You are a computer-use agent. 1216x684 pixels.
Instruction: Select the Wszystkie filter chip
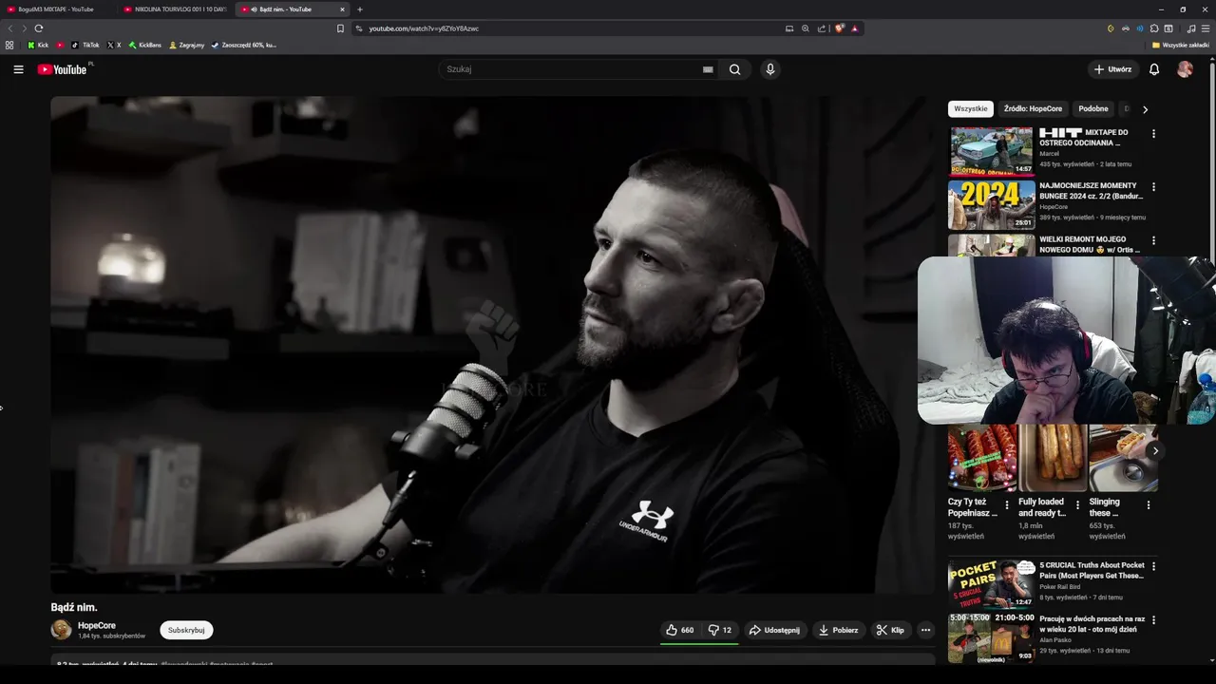click(x=970, y=109)
